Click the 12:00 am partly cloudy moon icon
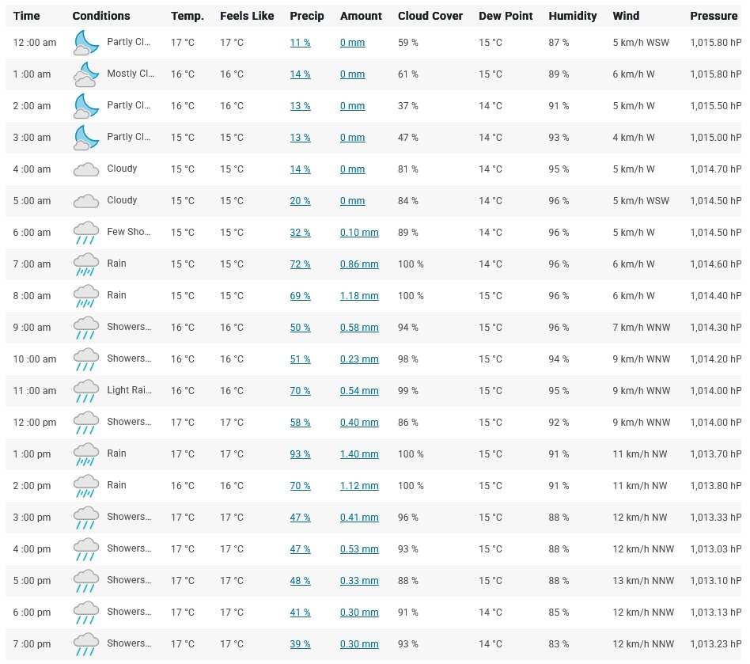The width and height of the screenshot is (750, 664). tap(86, 43)
